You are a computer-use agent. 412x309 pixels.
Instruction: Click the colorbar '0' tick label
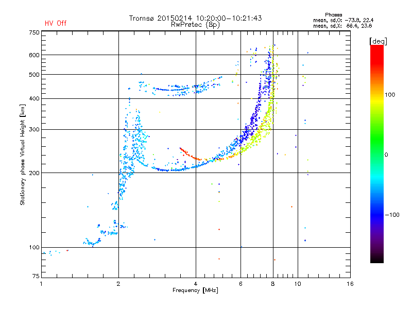386,155
